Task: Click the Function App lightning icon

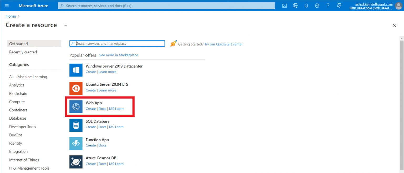Action: tap(76, 144)
